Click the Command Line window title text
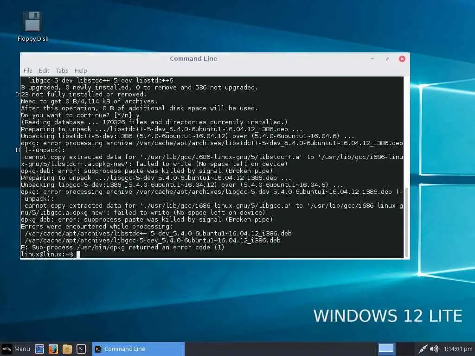The image size is (475, 356). pos(193,59)
